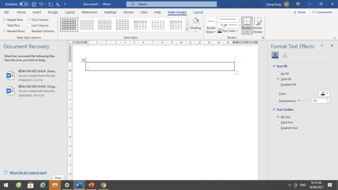338x190 pixels.
Task: Click the Clear Formatting icon in quick access
Action: click(x=58, y=4)
